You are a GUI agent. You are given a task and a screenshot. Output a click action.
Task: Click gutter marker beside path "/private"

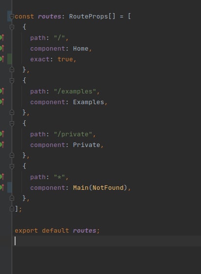2,134
